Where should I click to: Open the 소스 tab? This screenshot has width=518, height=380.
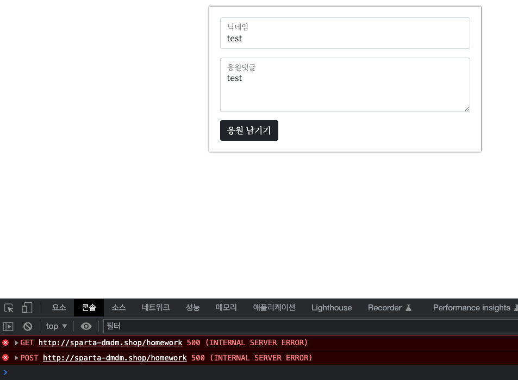pos(118,308)
